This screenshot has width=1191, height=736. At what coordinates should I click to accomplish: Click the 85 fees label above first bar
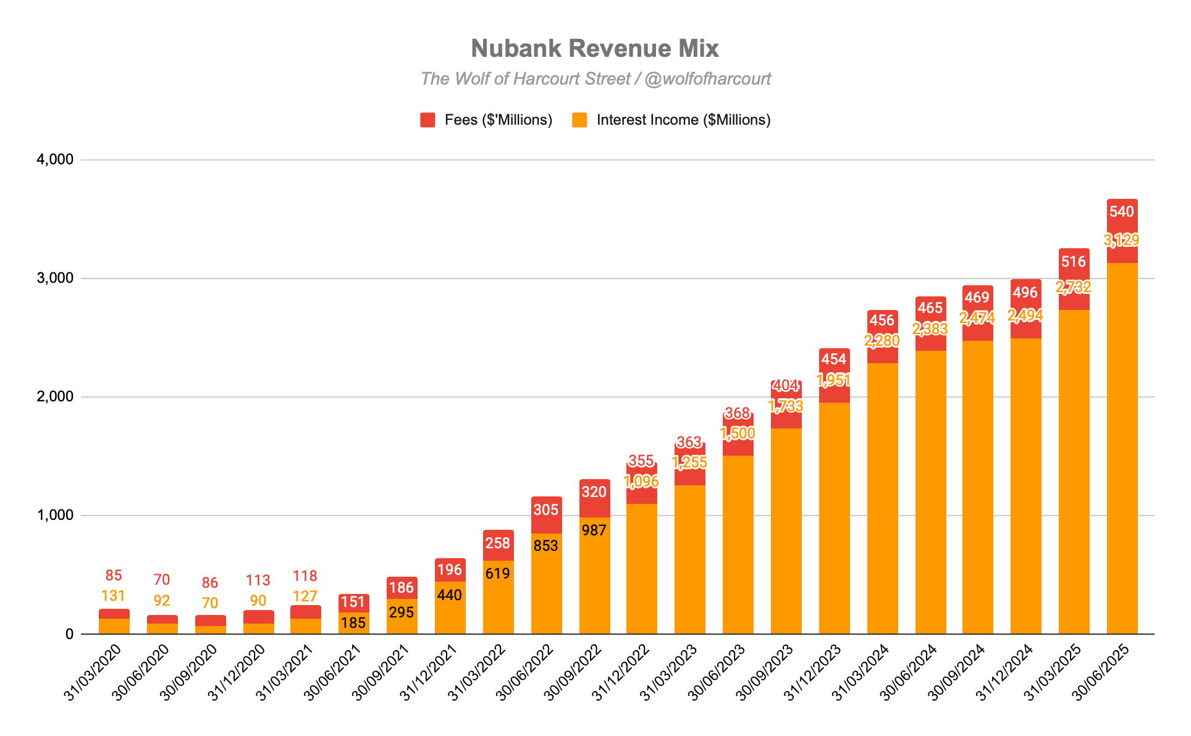tap(114, 575)
